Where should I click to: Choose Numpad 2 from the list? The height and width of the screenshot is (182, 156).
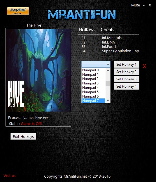point(93,79)
